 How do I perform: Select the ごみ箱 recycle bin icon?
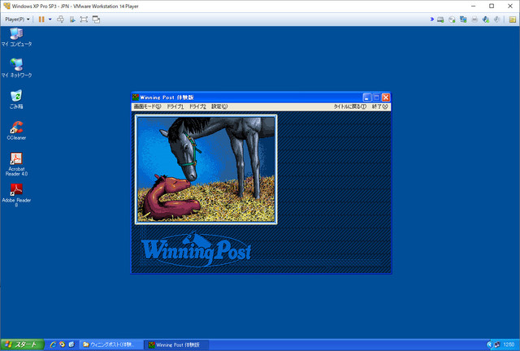point(16,99)
